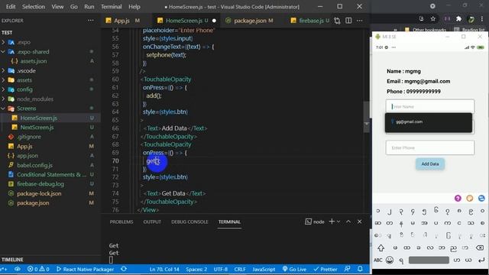Change the JavaScript language mode
The width and height of the screenshot is (489, 275).
click(264, 269)
